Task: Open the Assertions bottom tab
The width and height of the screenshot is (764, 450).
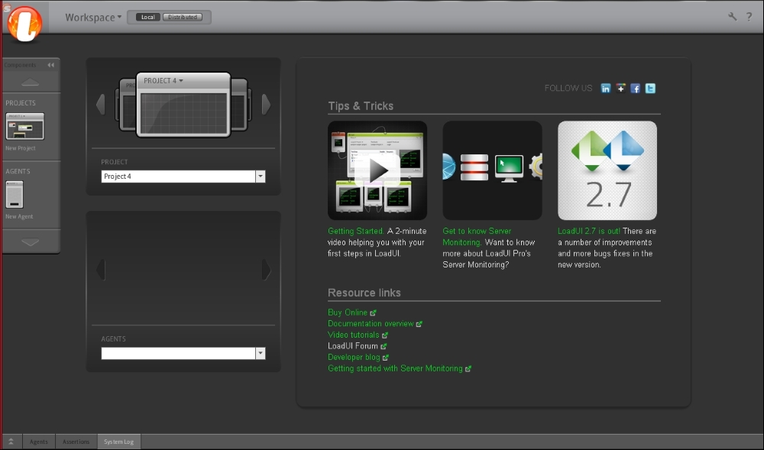Action: point(76,442)
